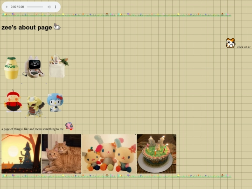Viewport: 252px width, 189px height.
Task: Mute the audio player volume
Action: point(49,7)
